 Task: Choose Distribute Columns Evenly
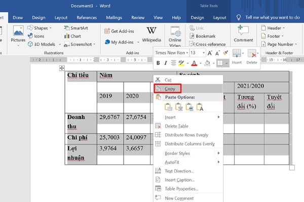pyautogui.click(x=188, y=144)
